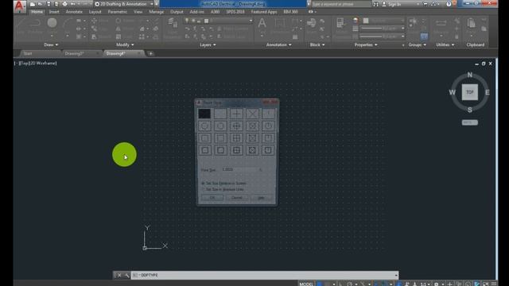Select circle-in-square with tick point style
The height and width of the screenshot is (286, 509).
point(268,150)
